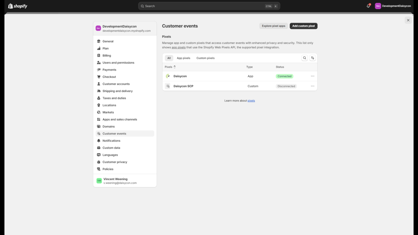
Task: Search the pixels list with magnifier
Action: [x=304, y=58]
